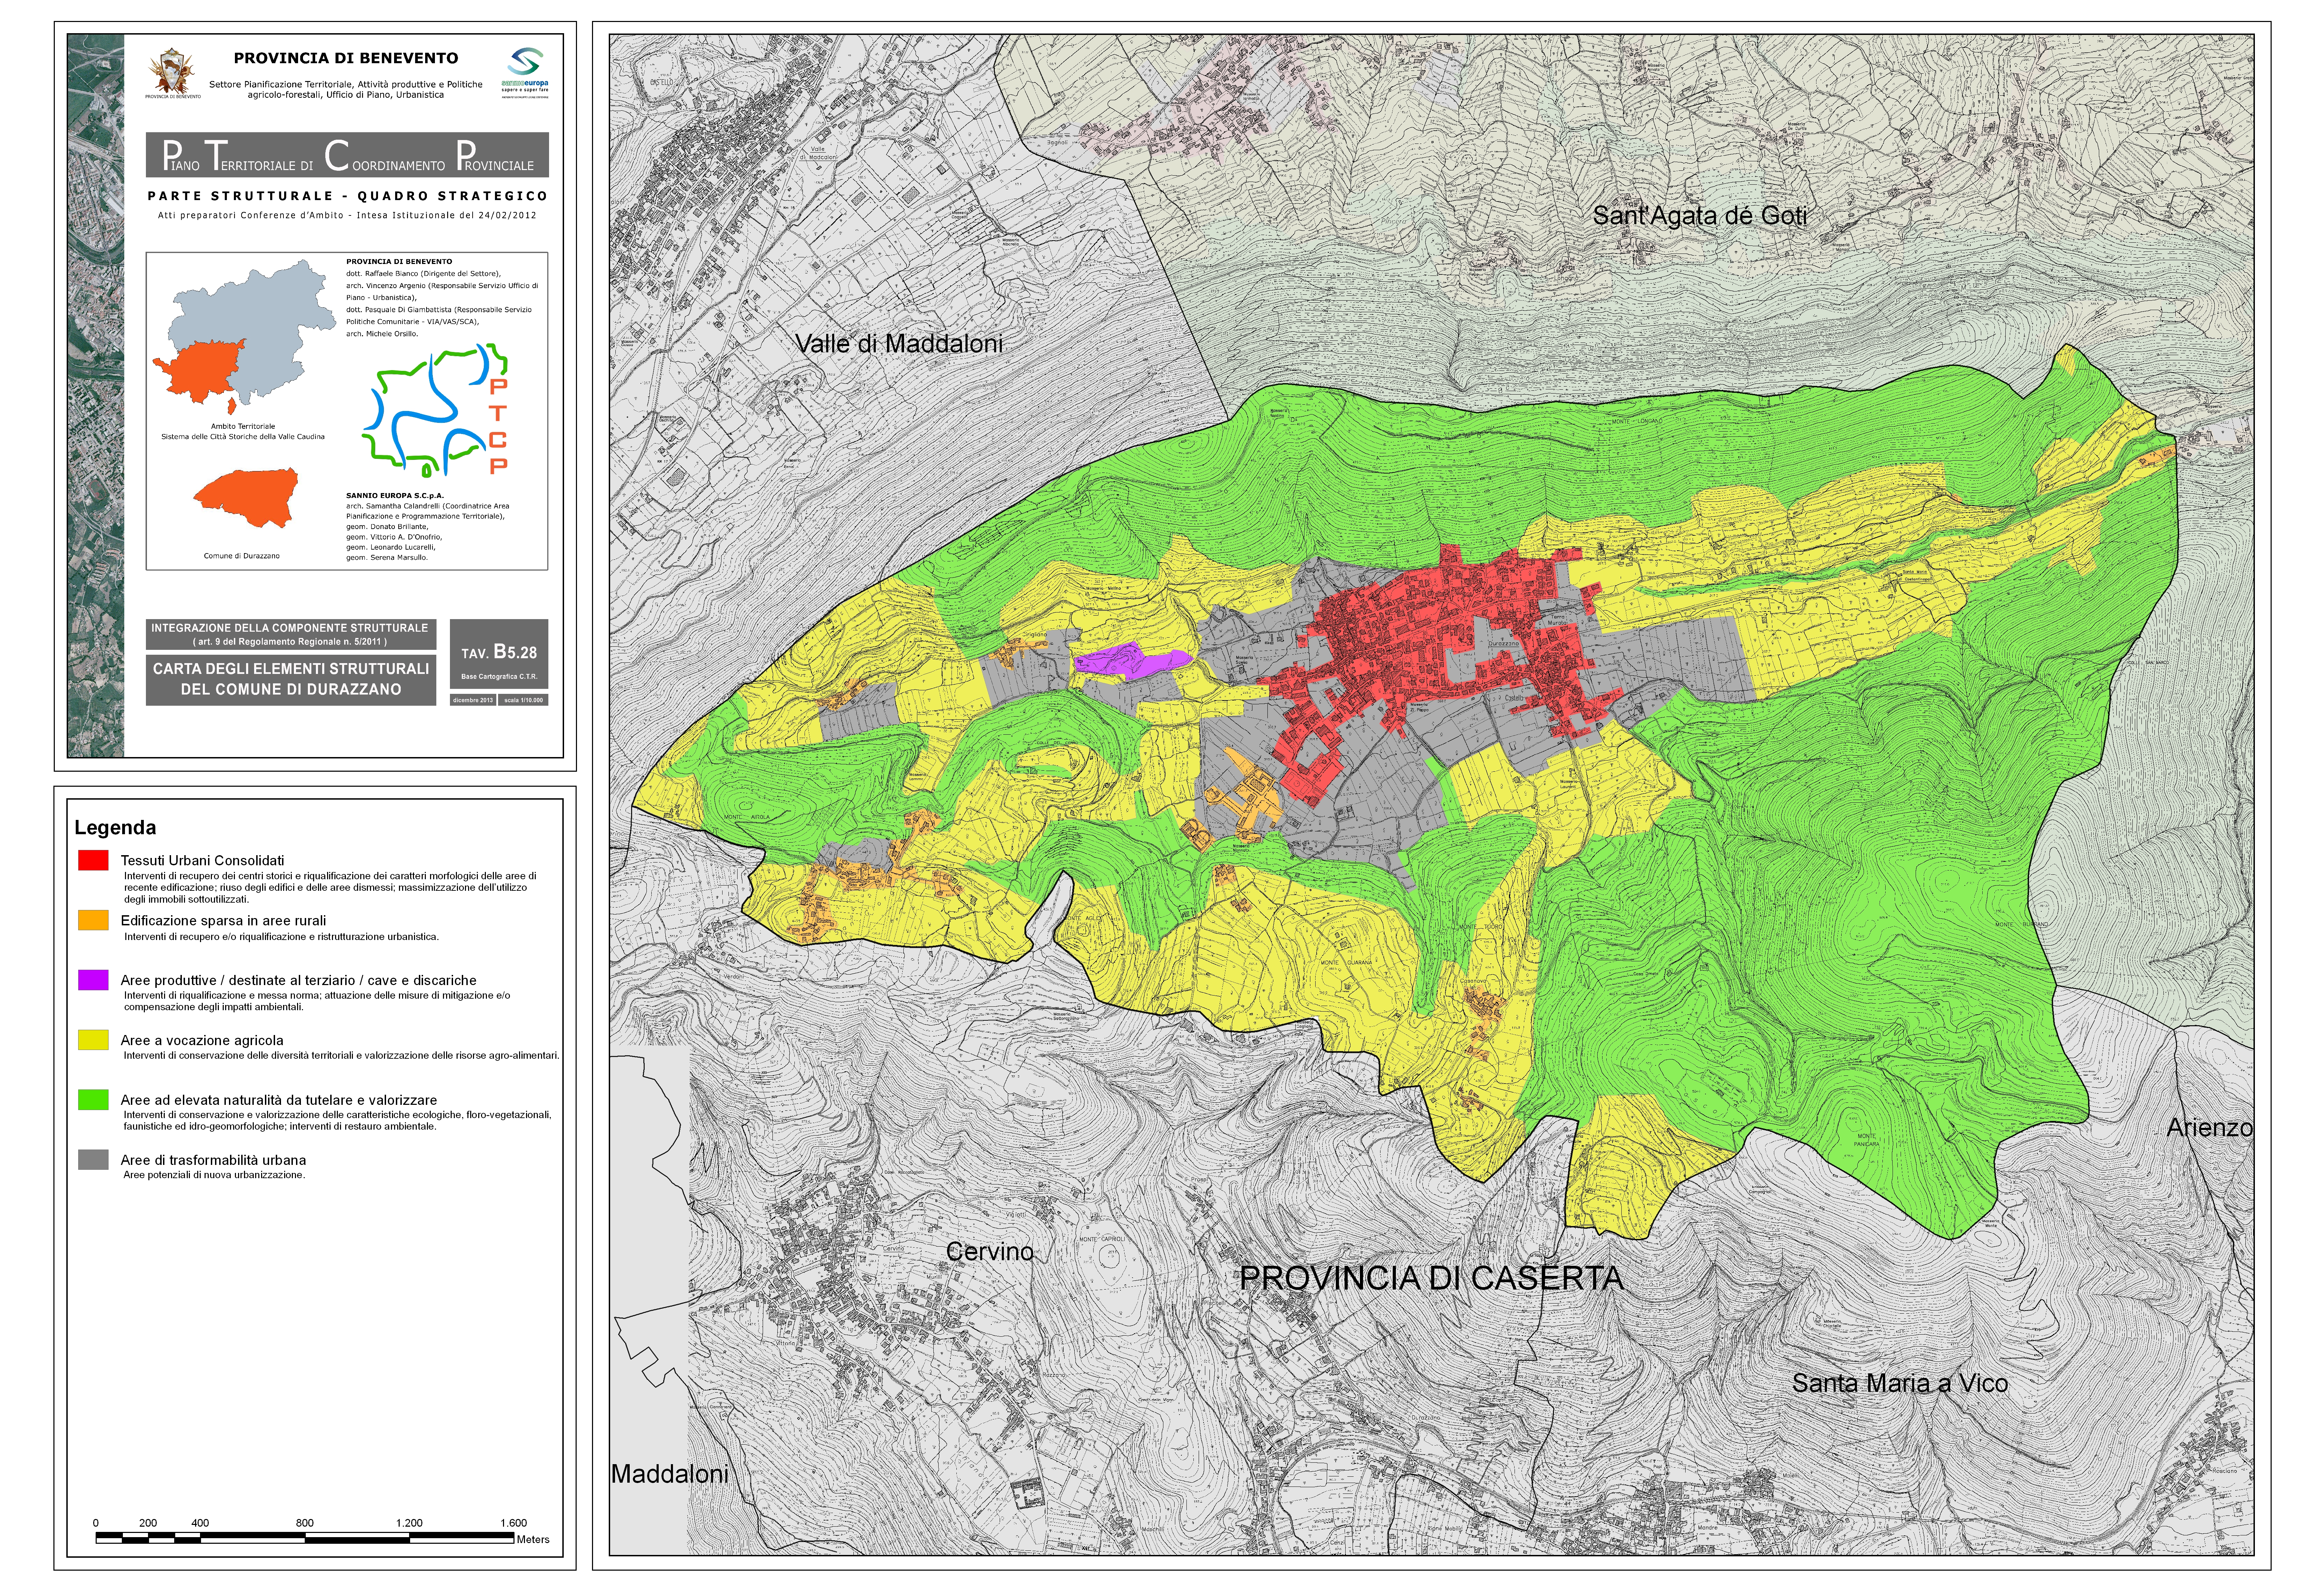Screen dimensions: 2324x1593
Task: Click the 'Aree a vocazione agricola' label
Action: (202, 1041)
